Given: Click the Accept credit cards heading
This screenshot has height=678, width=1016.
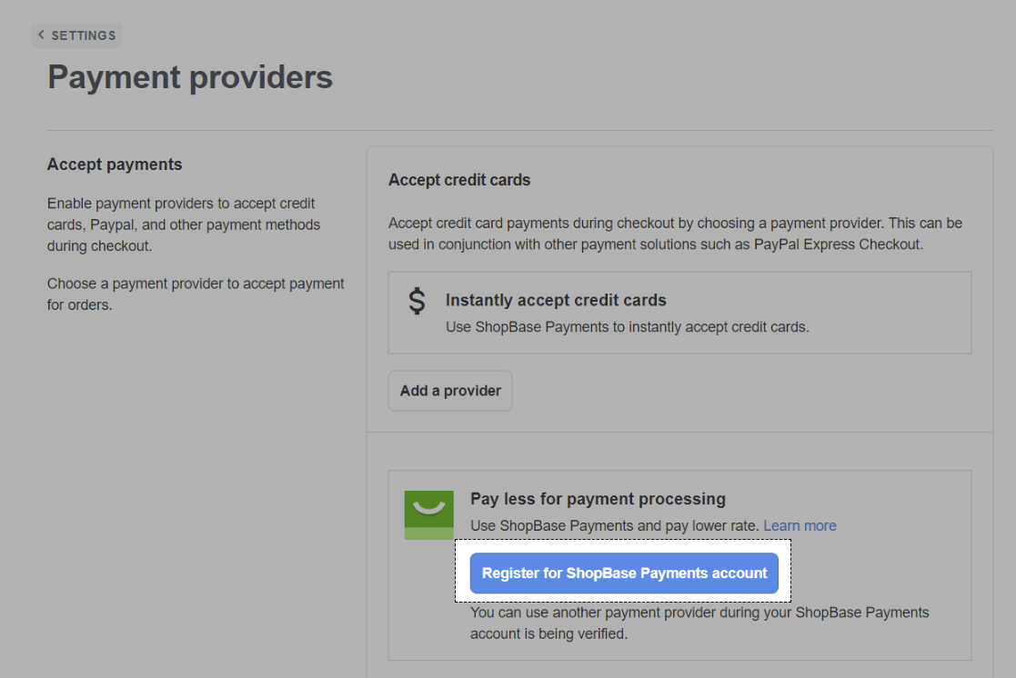Looking at the screenshot, I should tap(459, 180).
